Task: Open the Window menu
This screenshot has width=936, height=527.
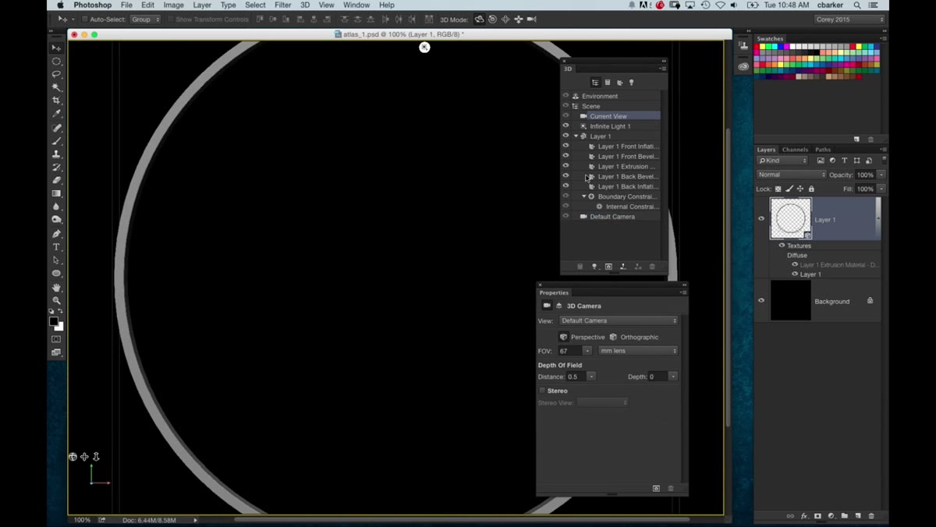Action: [356, 5]
